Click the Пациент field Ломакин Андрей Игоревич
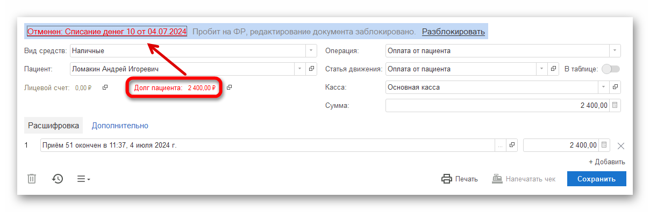The image size is (650, 212). (x=182, y=69)
